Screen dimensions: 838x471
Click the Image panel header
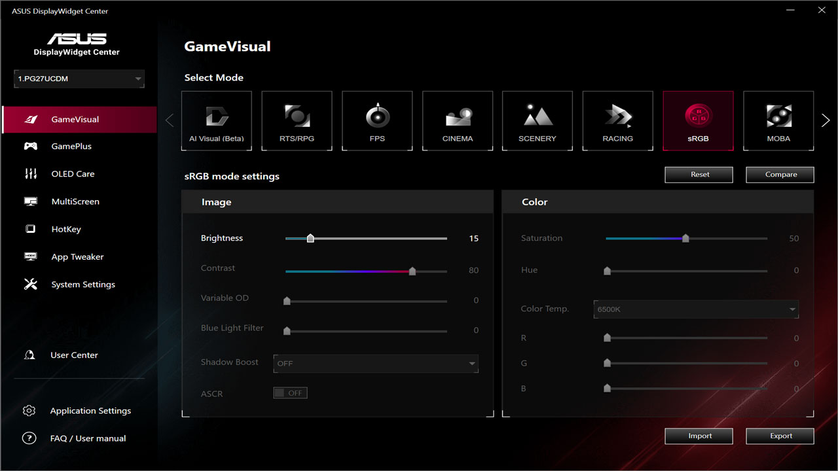(337, 202)
